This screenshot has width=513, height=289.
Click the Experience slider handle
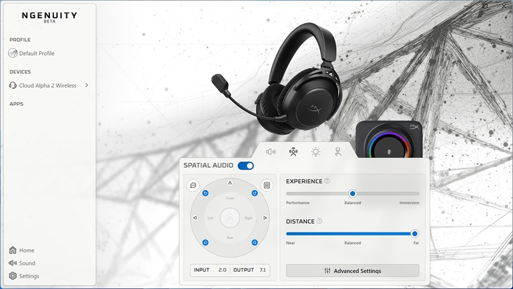[352, 193]
